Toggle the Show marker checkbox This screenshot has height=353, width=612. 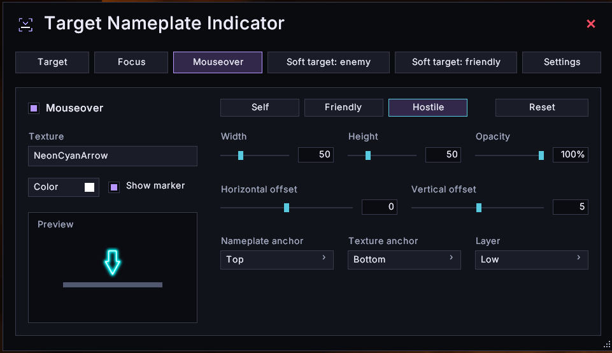[x=114, y=187]
